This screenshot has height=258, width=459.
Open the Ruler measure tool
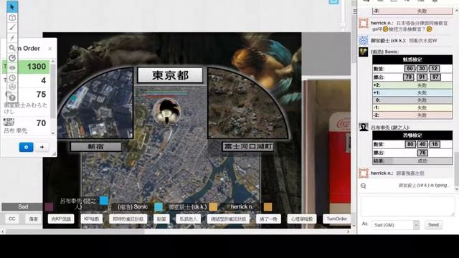12,58
